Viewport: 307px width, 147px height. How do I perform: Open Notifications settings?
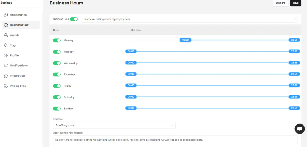pyautogui.click(x=21, y=66)
